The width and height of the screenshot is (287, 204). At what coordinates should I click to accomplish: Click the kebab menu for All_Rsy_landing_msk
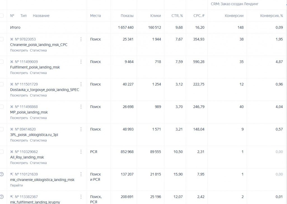click(81, 152)
